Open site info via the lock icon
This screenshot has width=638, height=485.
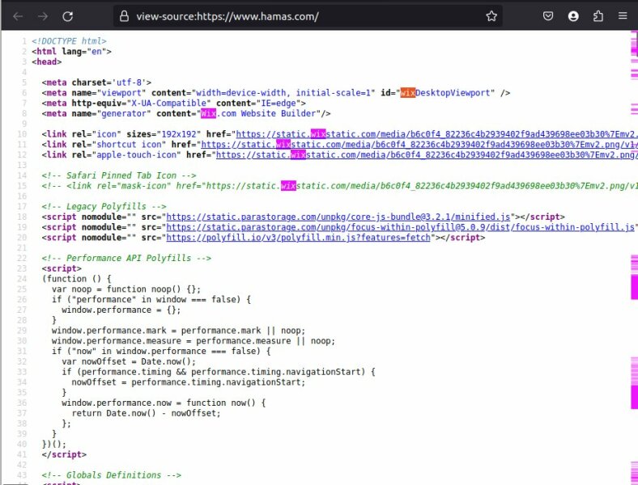(123, 16)
